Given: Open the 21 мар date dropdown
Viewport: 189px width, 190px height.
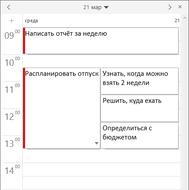Looking at the screenshot, I should 96,7.
